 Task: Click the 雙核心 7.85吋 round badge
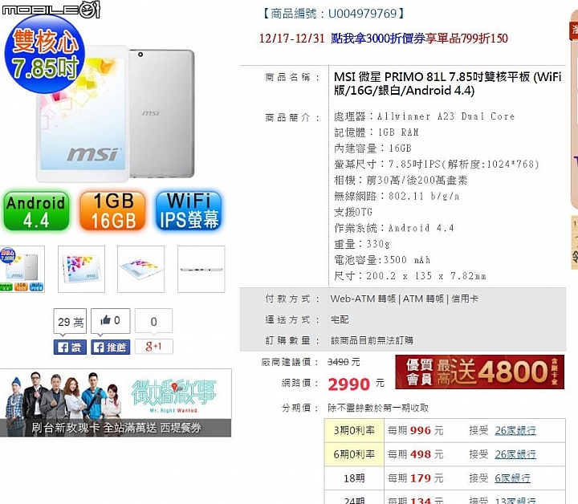coord(45,54)
